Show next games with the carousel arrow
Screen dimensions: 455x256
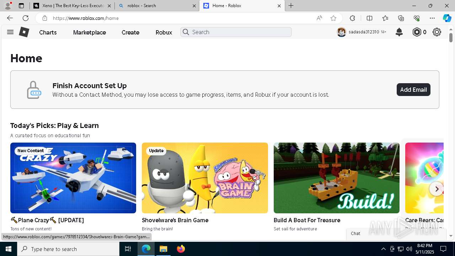point(437,189)
